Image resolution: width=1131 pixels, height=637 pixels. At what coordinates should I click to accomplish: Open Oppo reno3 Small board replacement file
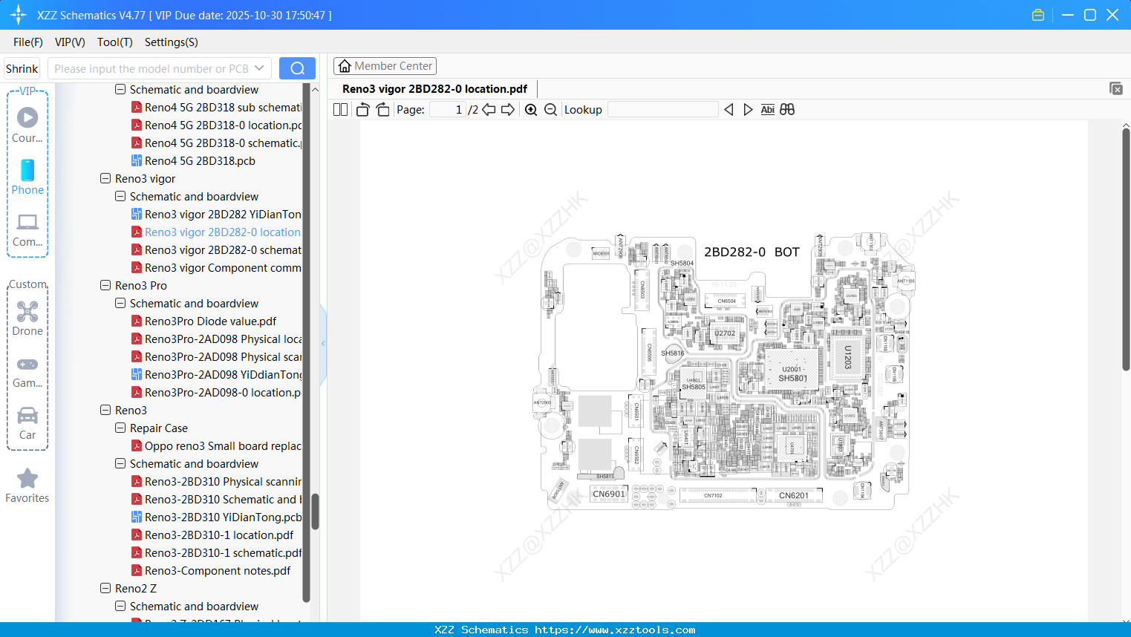[x=216, y=446]
